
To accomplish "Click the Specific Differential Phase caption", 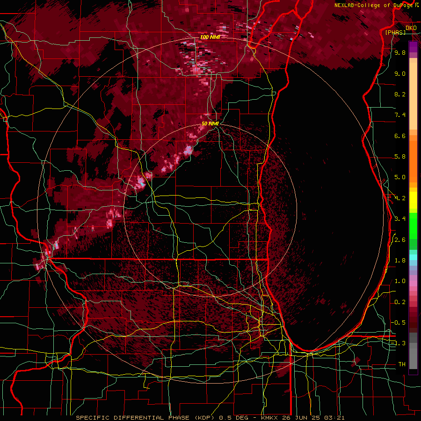I will 210,418.
